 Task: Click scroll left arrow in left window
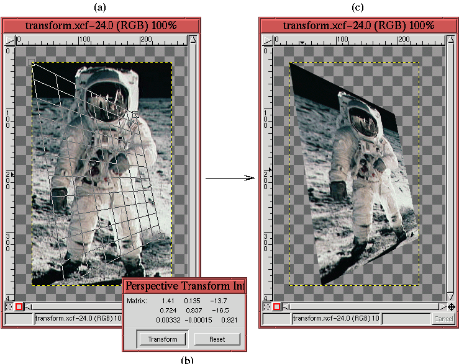28,307
